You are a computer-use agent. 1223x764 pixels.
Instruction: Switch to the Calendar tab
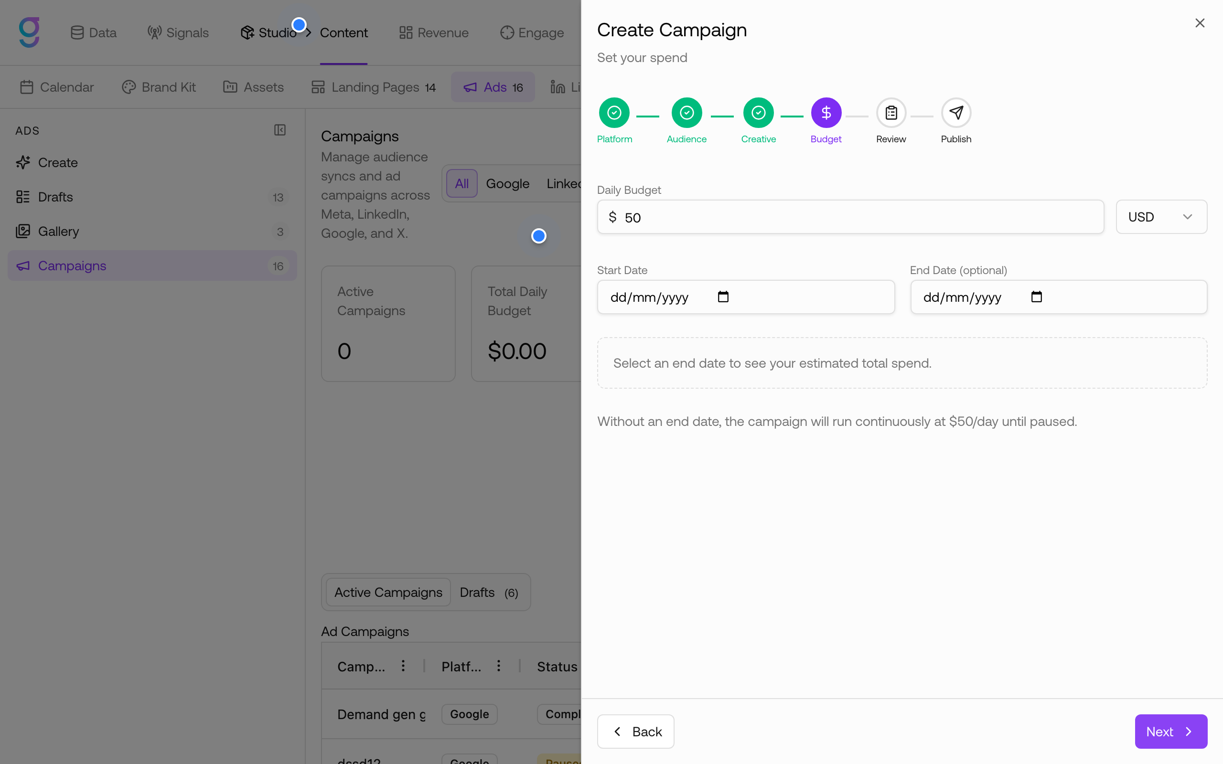[56, 87]
